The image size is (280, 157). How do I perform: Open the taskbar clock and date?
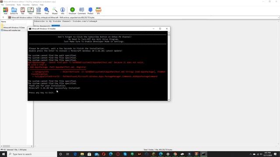tap(267, 154)
